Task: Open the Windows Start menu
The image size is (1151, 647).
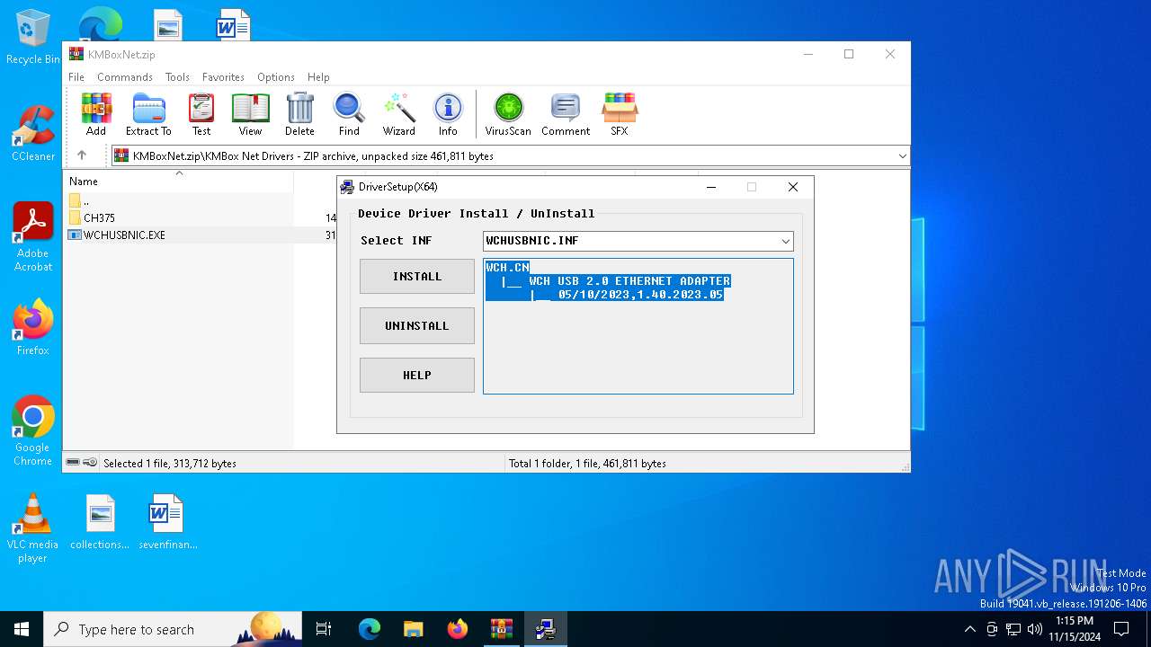Action: point(22,629)
